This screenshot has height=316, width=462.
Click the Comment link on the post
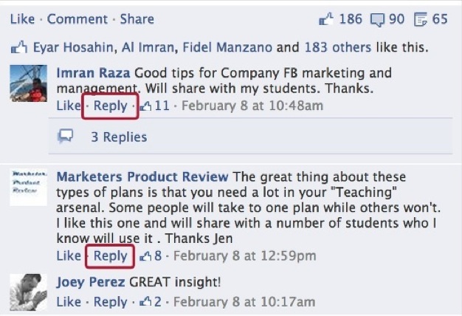pyautogui.click(x=77, y=19)
